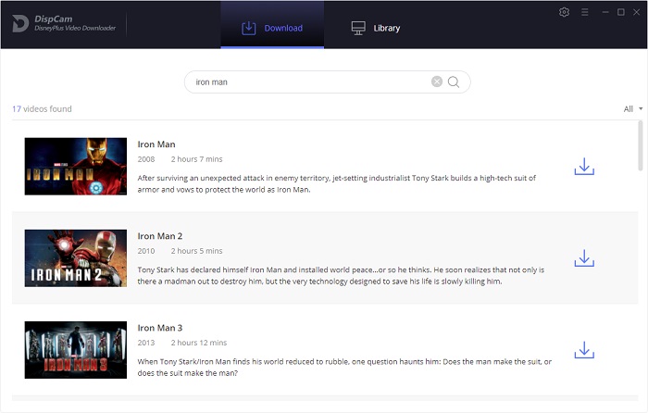Start downloading Iron Man 3
Image resolution: width=648 pixels, height=413 pixels.
tap(583, 350)
